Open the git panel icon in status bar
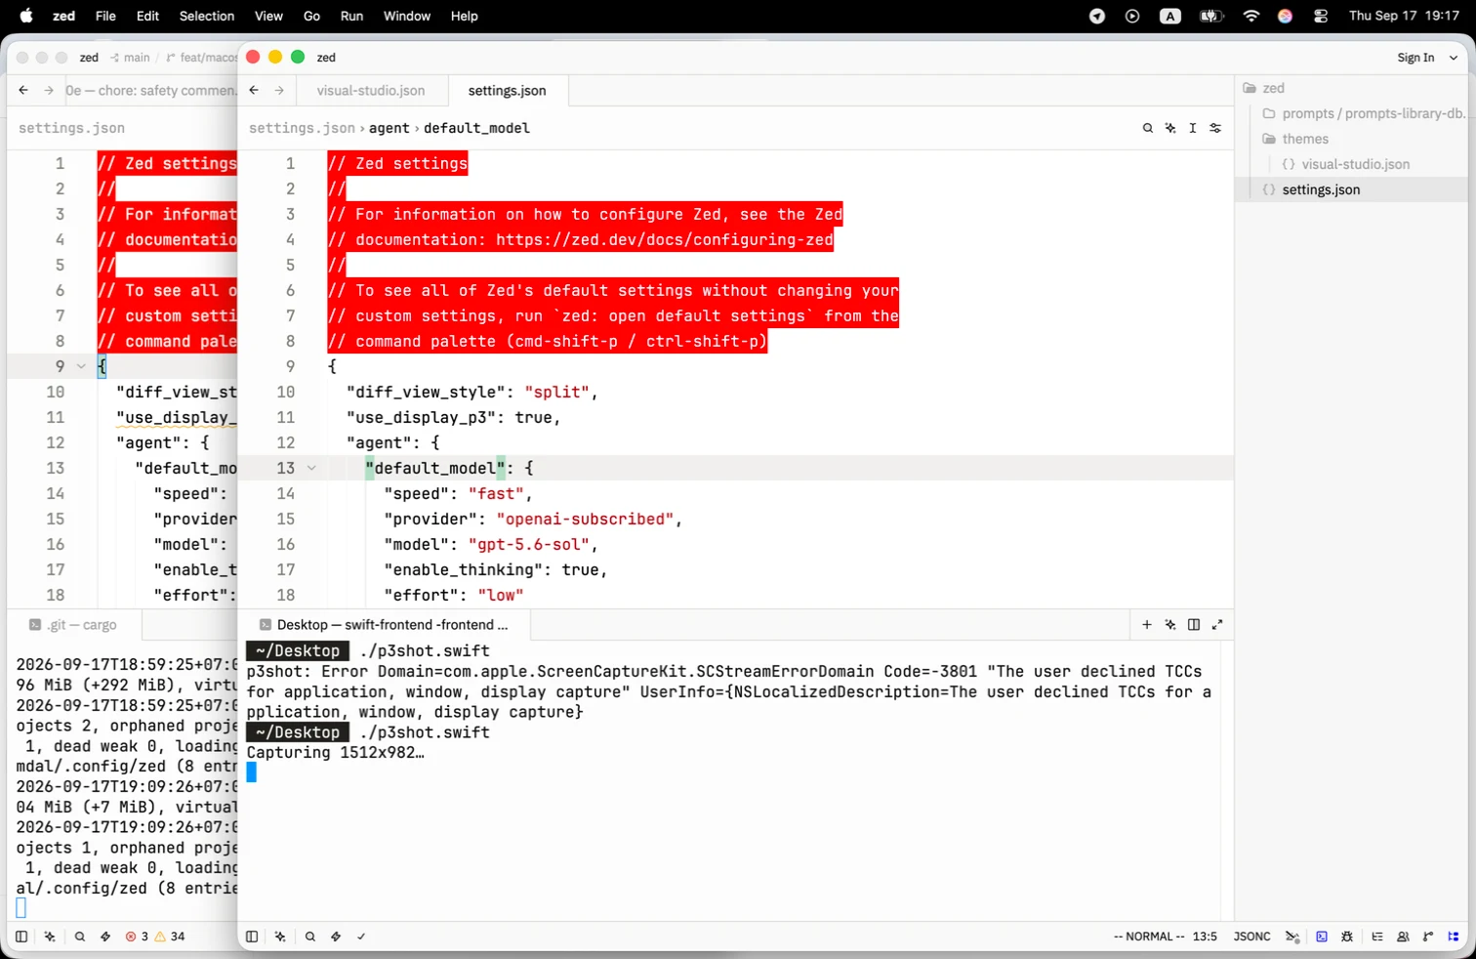Image resolution: width=1476 pixels, height=959 pixels. pos(1428,937)
